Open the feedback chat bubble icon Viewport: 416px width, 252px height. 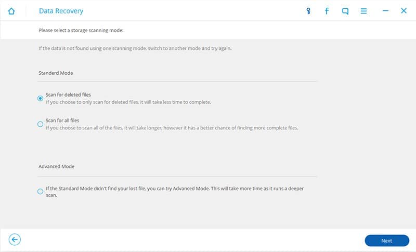tap(345, 11)
